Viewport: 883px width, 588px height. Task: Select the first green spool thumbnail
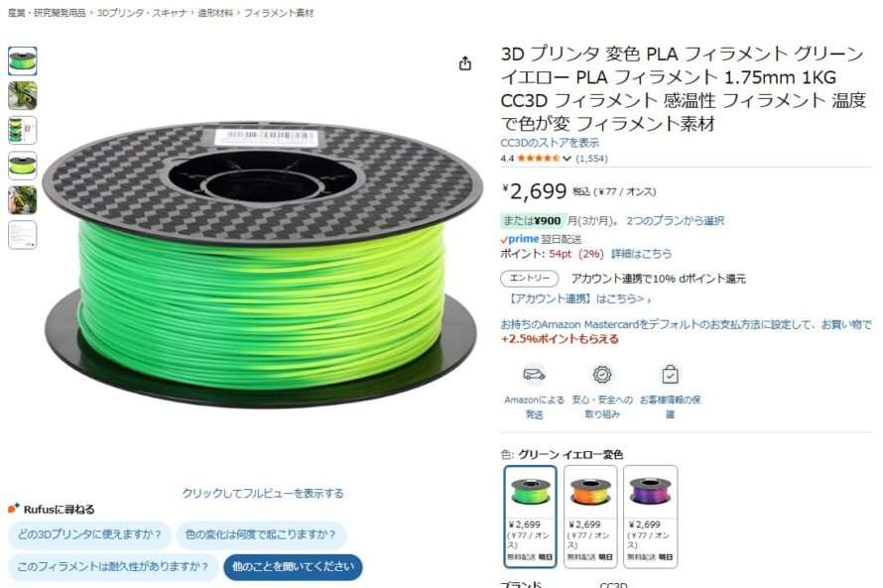click(23, 60)
